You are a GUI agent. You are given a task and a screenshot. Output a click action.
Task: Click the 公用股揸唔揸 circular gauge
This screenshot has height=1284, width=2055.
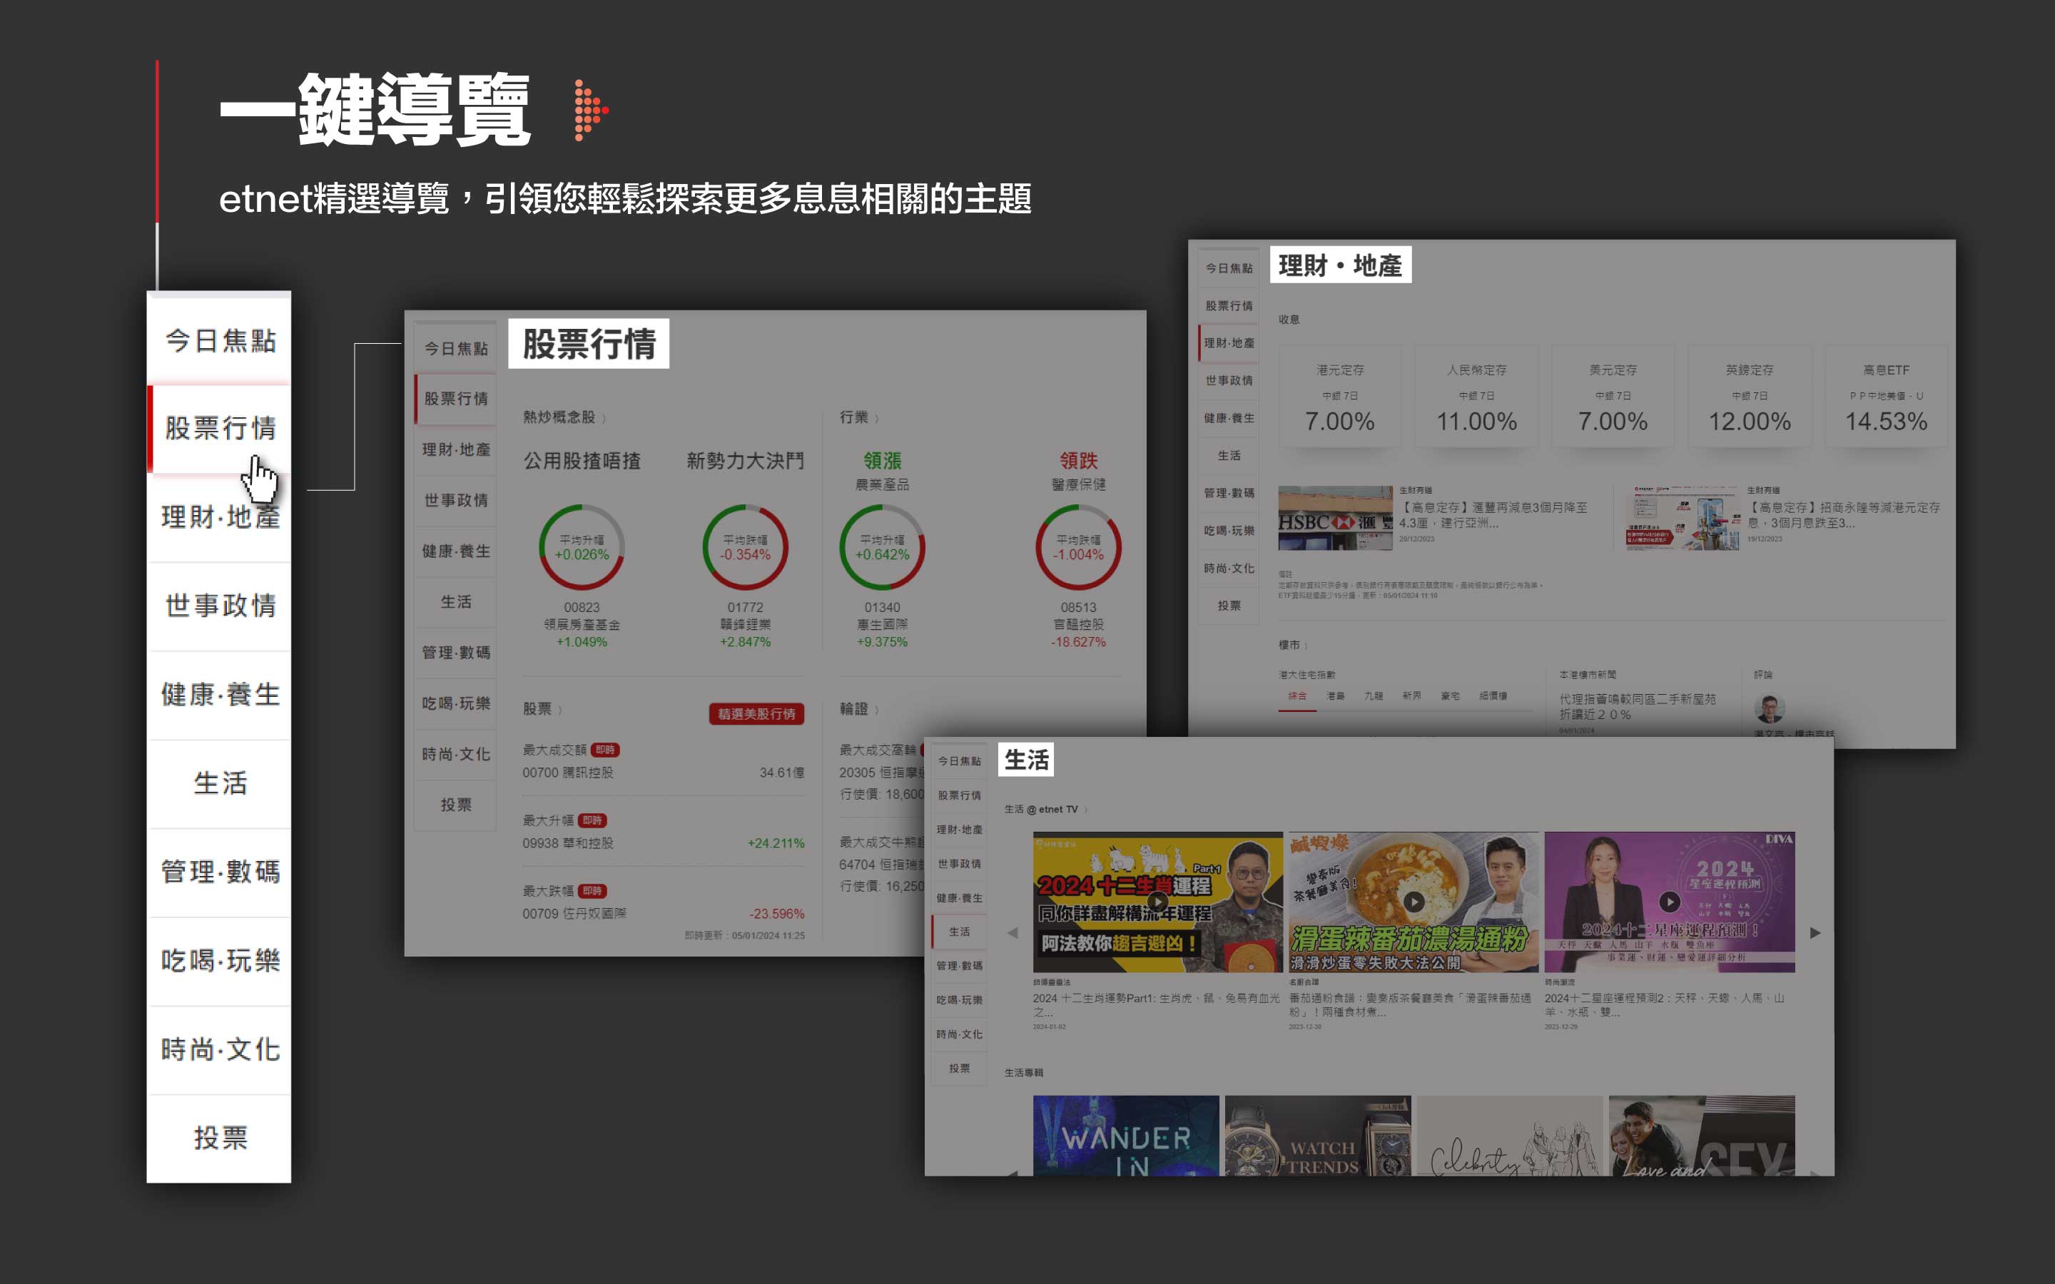(582, 548)
